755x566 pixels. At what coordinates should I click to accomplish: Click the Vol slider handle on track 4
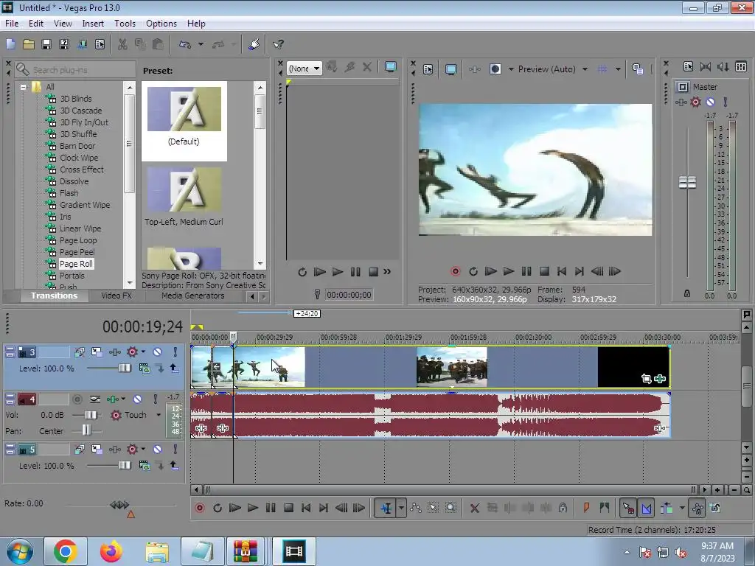coord(91,415)
